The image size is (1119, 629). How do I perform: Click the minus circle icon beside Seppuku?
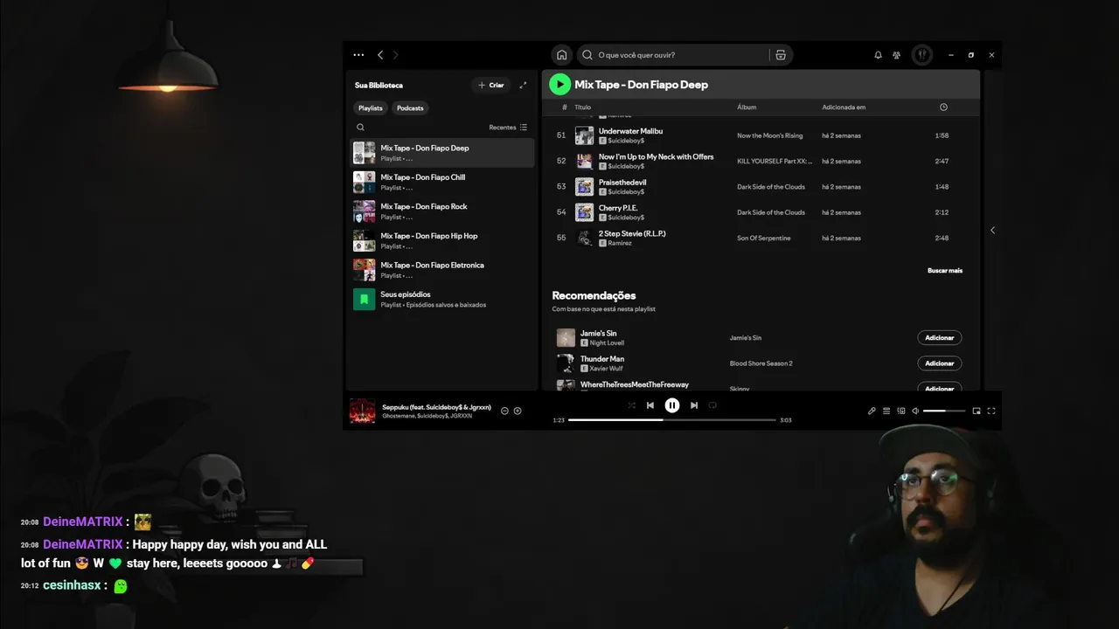click(x=504, y=411)
